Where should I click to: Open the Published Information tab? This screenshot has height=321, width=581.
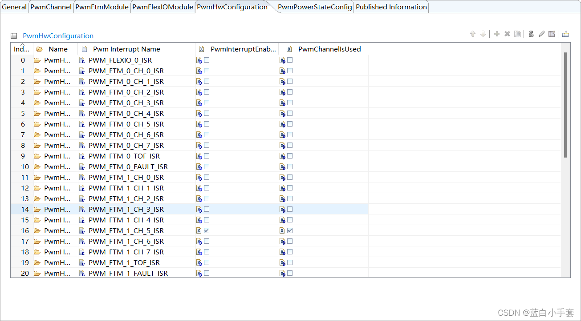391,7
